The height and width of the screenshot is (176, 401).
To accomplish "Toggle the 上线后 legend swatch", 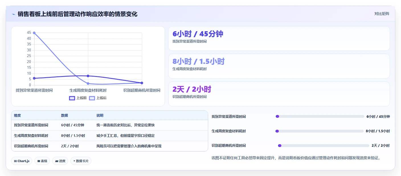I will click(x=92, y=98).
